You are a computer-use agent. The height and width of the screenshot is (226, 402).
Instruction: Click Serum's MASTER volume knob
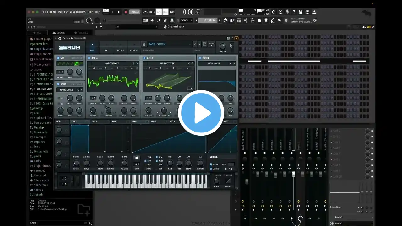click(223, 46)
